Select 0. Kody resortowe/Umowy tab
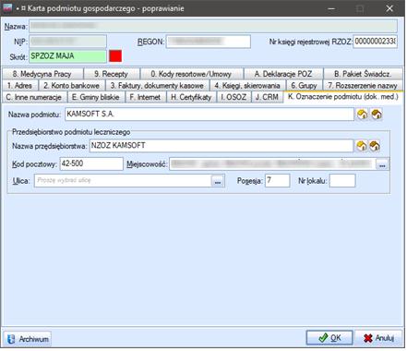Image resolution: width=407 pixels, height=351 pixels. pyautogui.click(x=191, y=74)
